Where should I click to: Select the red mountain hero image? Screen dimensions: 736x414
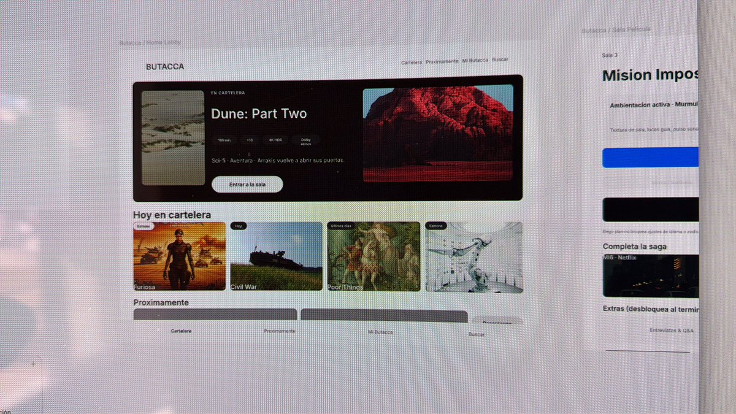(438, 133)
